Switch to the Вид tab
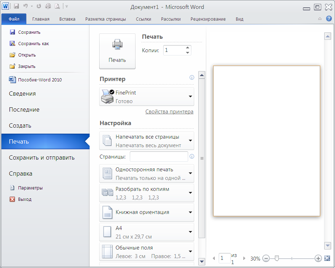Viewport: 335px width, 268px height. (x=239, y=19)
